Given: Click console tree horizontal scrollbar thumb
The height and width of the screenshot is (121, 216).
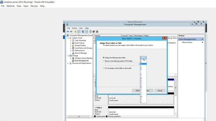Looking at the screenshot, I should [79, 117].
